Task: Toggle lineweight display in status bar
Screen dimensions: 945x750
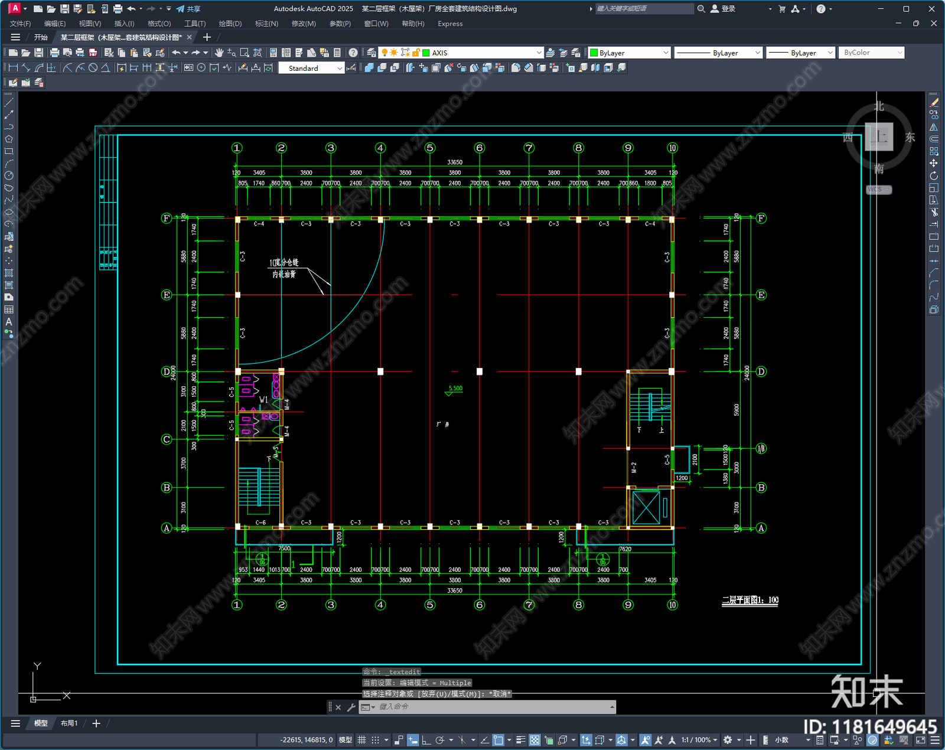Action: point(520,740)
